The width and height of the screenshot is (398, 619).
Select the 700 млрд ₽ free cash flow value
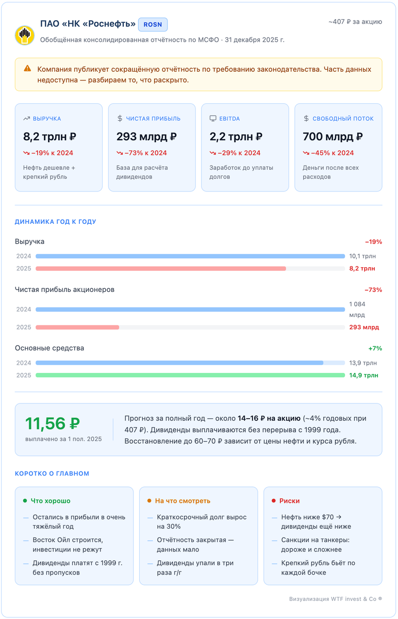tap(333, 137)
